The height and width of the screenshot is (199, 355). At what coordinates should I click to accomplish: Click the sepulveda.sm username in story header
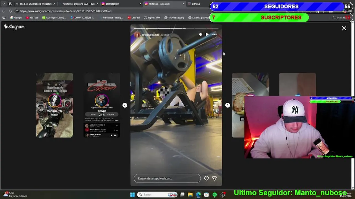pos(150,35)
